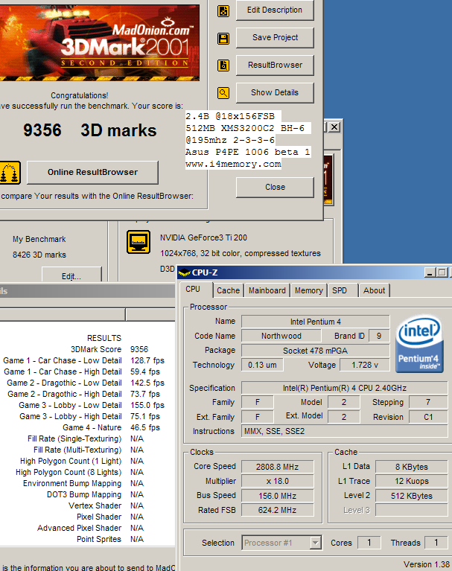The height and width of the screenshot is (571, 452).
Task: Click the '8426 3D marks' My Benchmark text
Action: pyautogui.click(x=39, y=255)
